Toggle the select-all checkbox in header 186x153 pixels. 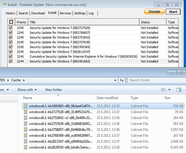(11, 22)
